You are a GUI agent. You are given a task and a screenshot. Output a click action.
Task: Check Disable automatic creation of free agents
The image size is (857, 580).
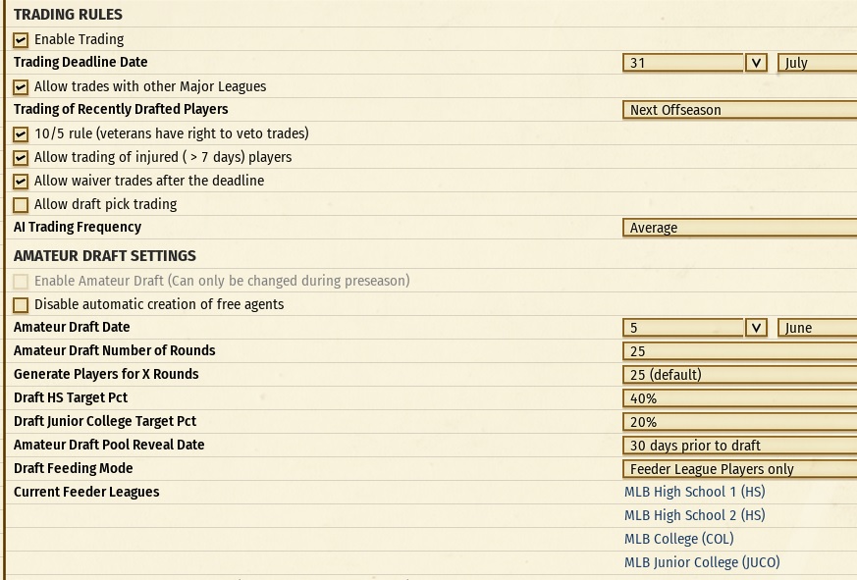coord(21,305)
